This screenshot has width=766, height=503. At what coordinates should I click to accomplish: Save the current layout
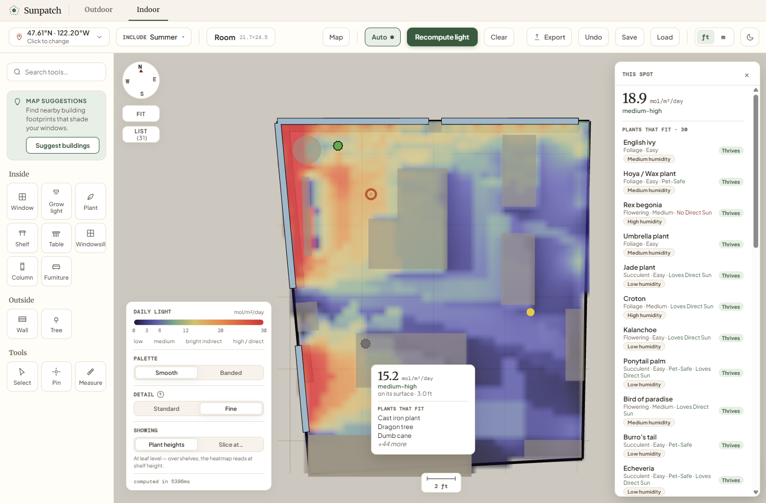point(629,37)
